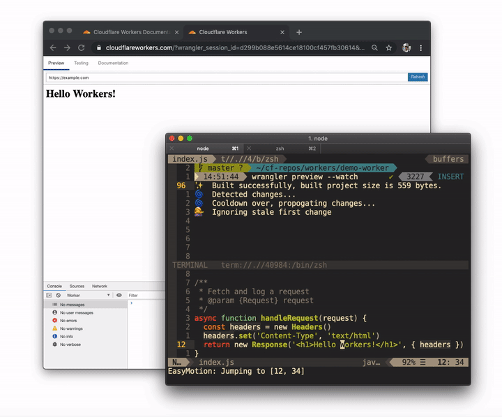
Task: Click the lock icon in address bar
Action: (99, 47)
